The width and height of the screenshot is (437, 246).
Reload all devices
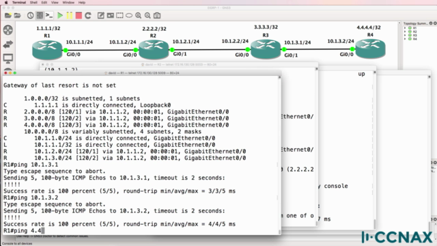pos(88,15)
